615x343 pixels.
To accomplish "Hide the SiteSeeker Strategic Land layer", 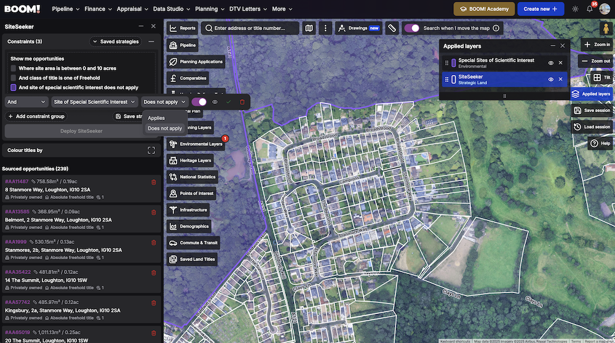I will tap(550, 79).
